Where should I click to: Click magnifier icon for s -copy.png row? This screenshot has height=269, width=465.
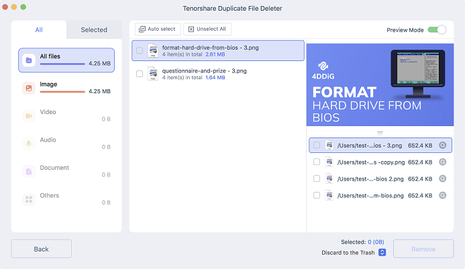click(442, 162)
